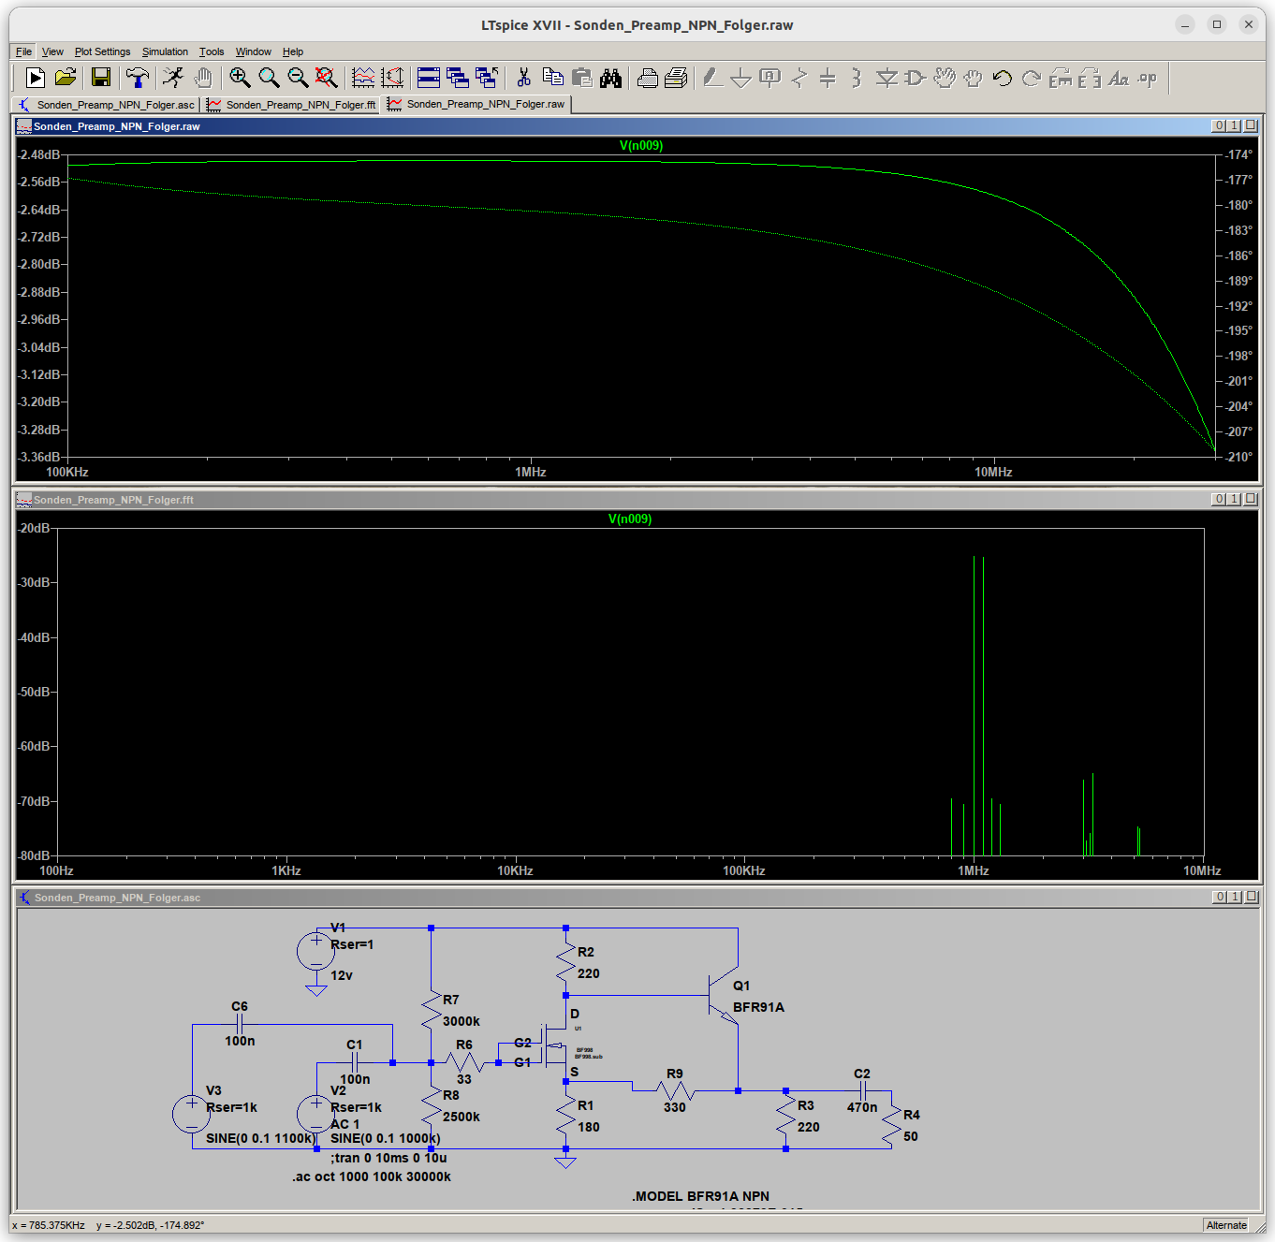The width and height of the screenshot is (1275, 1242).
Task: Click V(n009) trace label in FFT plot
Action: 630,519
